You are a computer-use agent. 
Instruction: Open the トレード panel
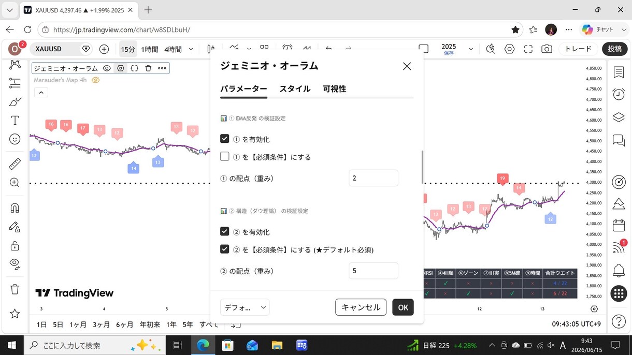578,49
